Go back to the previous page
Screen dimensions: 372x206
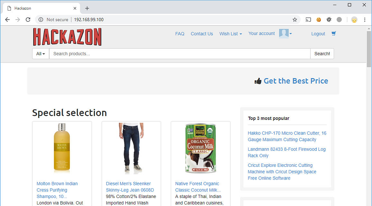point(7,20)
